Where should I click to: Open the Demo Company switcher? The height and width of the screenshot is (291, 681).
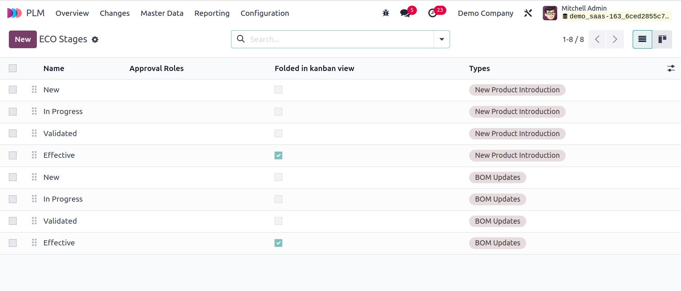click(x=485, y=13)
